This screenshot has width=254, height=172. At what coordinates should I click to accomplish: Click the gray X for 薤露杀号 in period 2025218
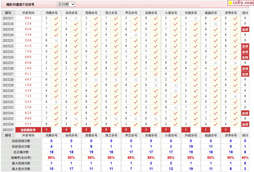click(215, 24)
